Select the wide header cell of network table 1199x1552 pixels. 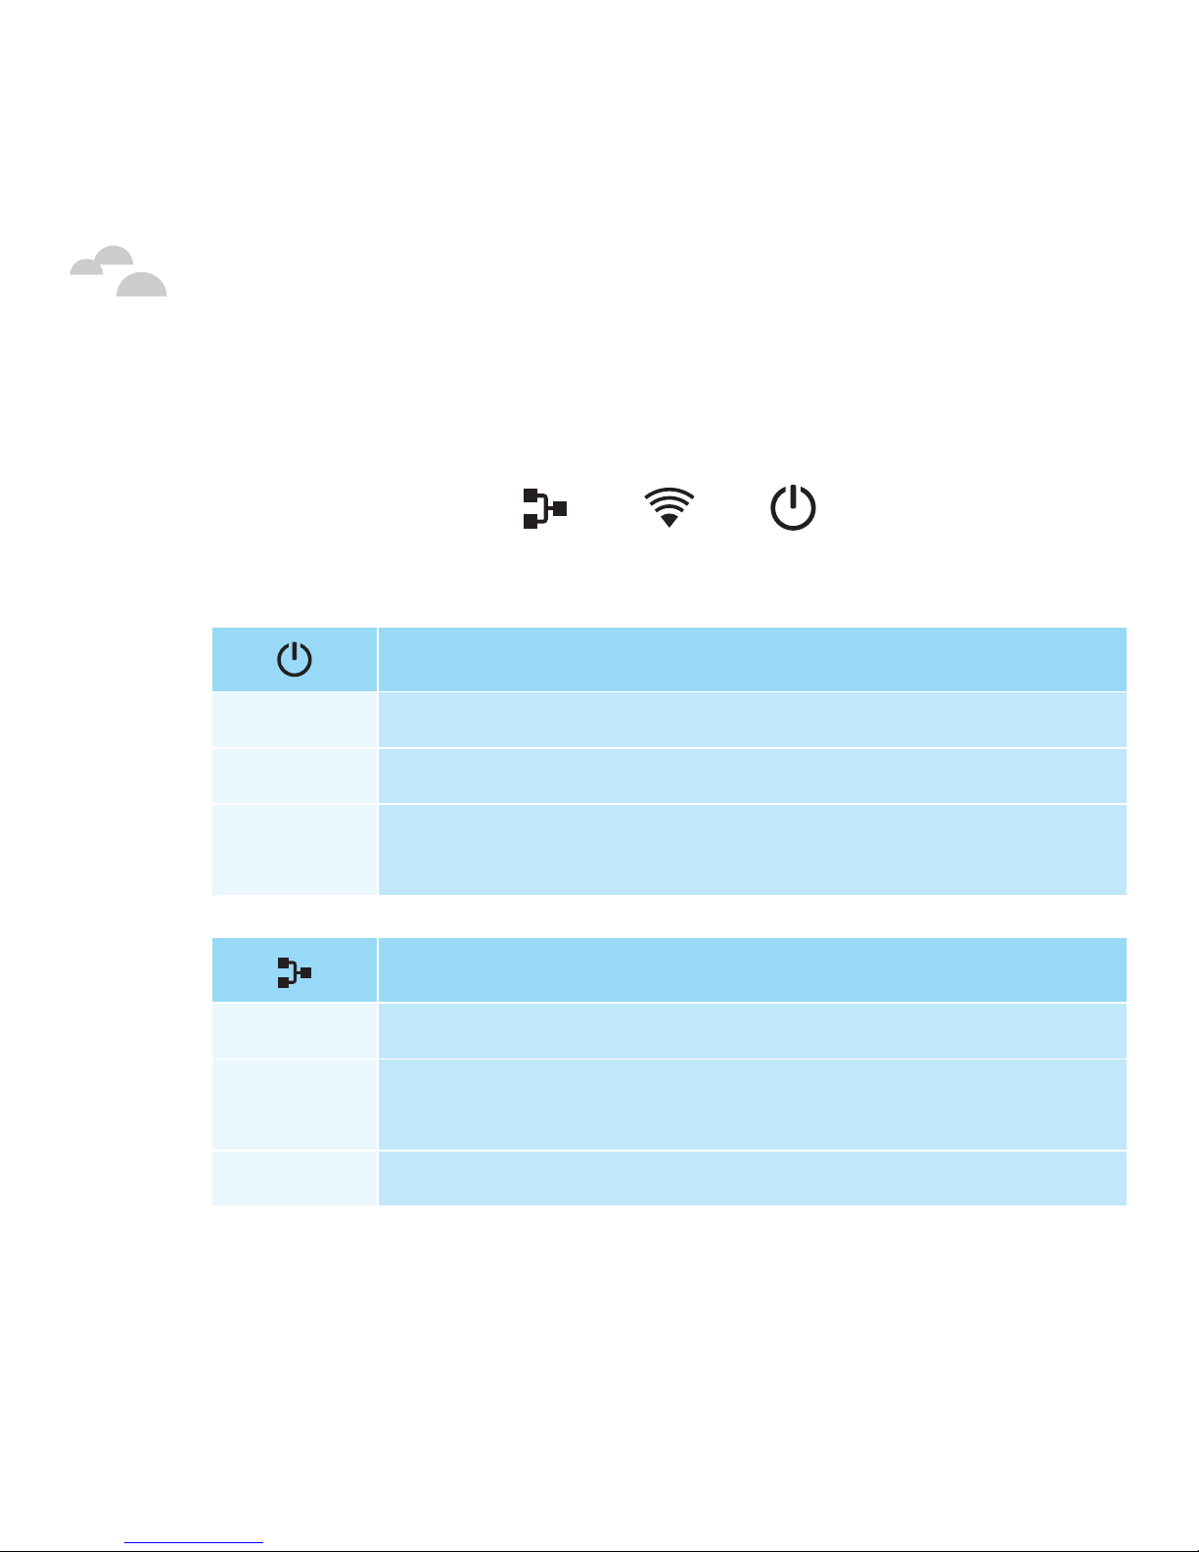pos(752,969)
